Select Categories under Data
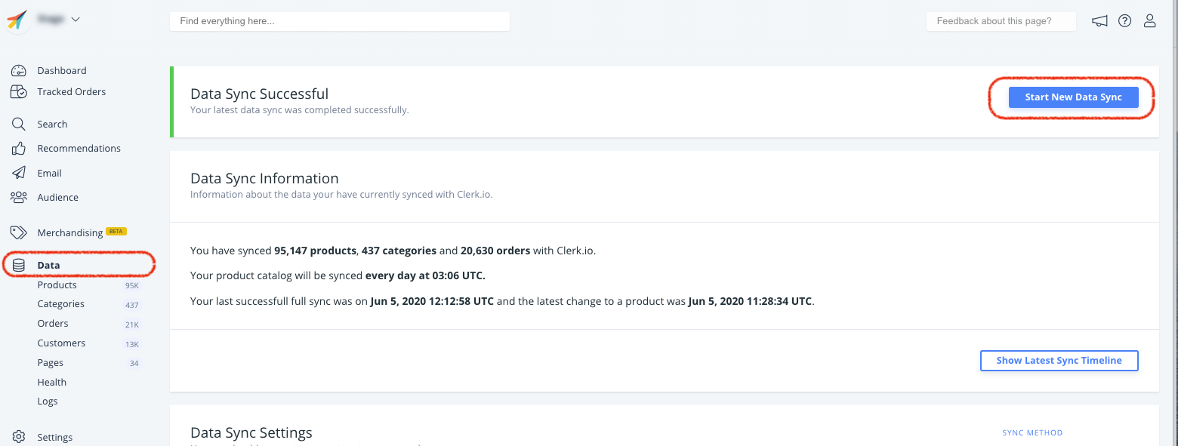 coord(61,304)
